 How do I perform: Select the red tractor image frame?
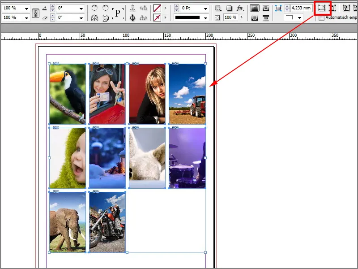(x=187, y=94)
